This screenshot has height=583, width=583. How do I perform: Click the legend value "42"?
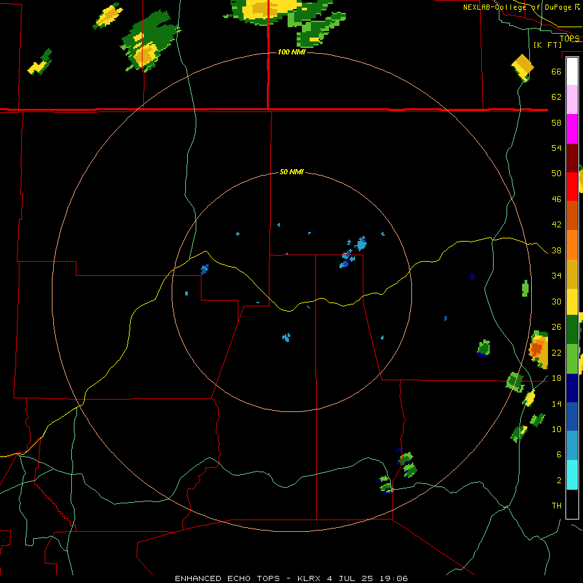[556, 225]
